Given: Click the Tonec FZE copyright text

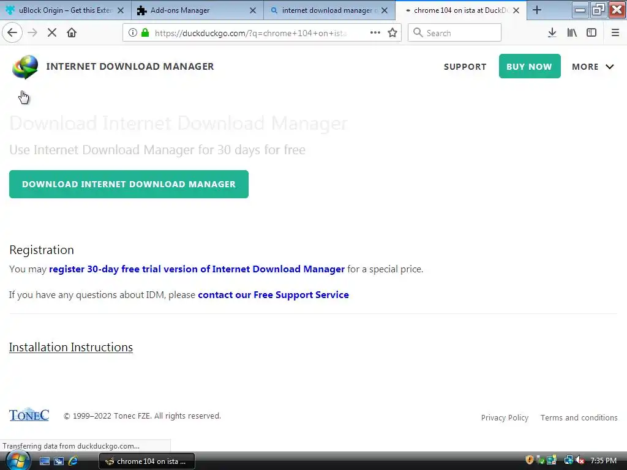Looking at the screenshot, I should [x=142, y=416].
